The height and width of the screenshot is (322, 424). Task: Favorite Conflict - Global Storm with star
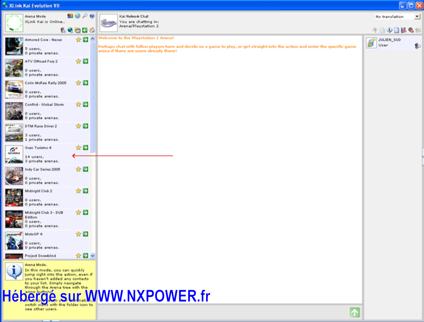(79, 105)
